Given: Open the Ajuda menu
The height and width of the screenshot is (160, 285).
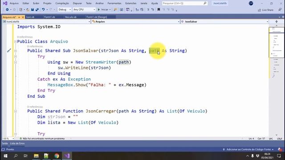Looking at the screenshot, I should point(155,3).
